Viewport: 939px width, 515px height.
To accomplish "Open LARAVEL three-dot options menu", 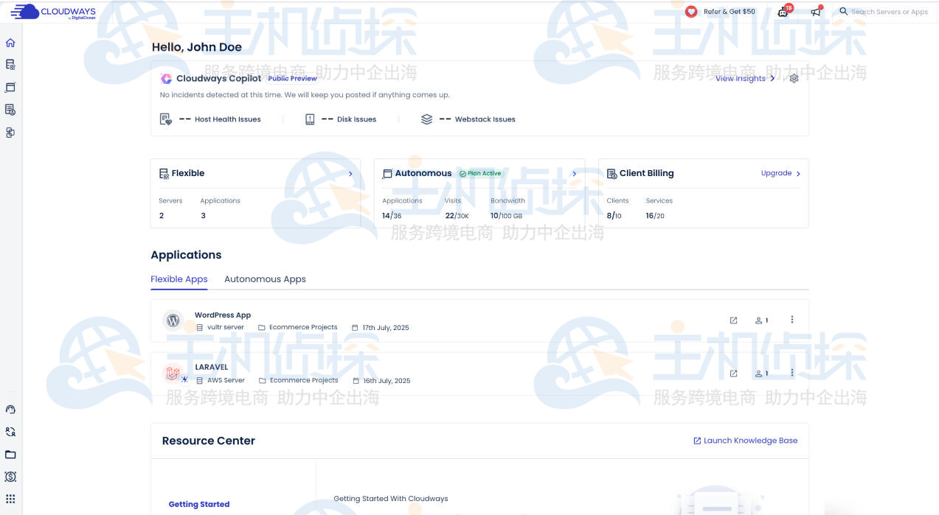I will (792, 372).
